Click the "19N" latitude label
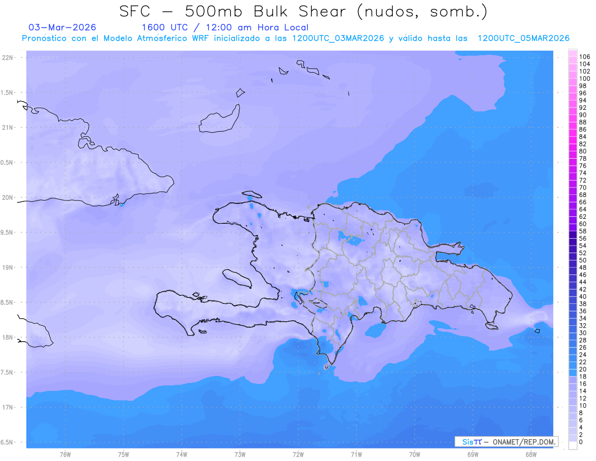The image size is (596, 461). pos(7,267)
